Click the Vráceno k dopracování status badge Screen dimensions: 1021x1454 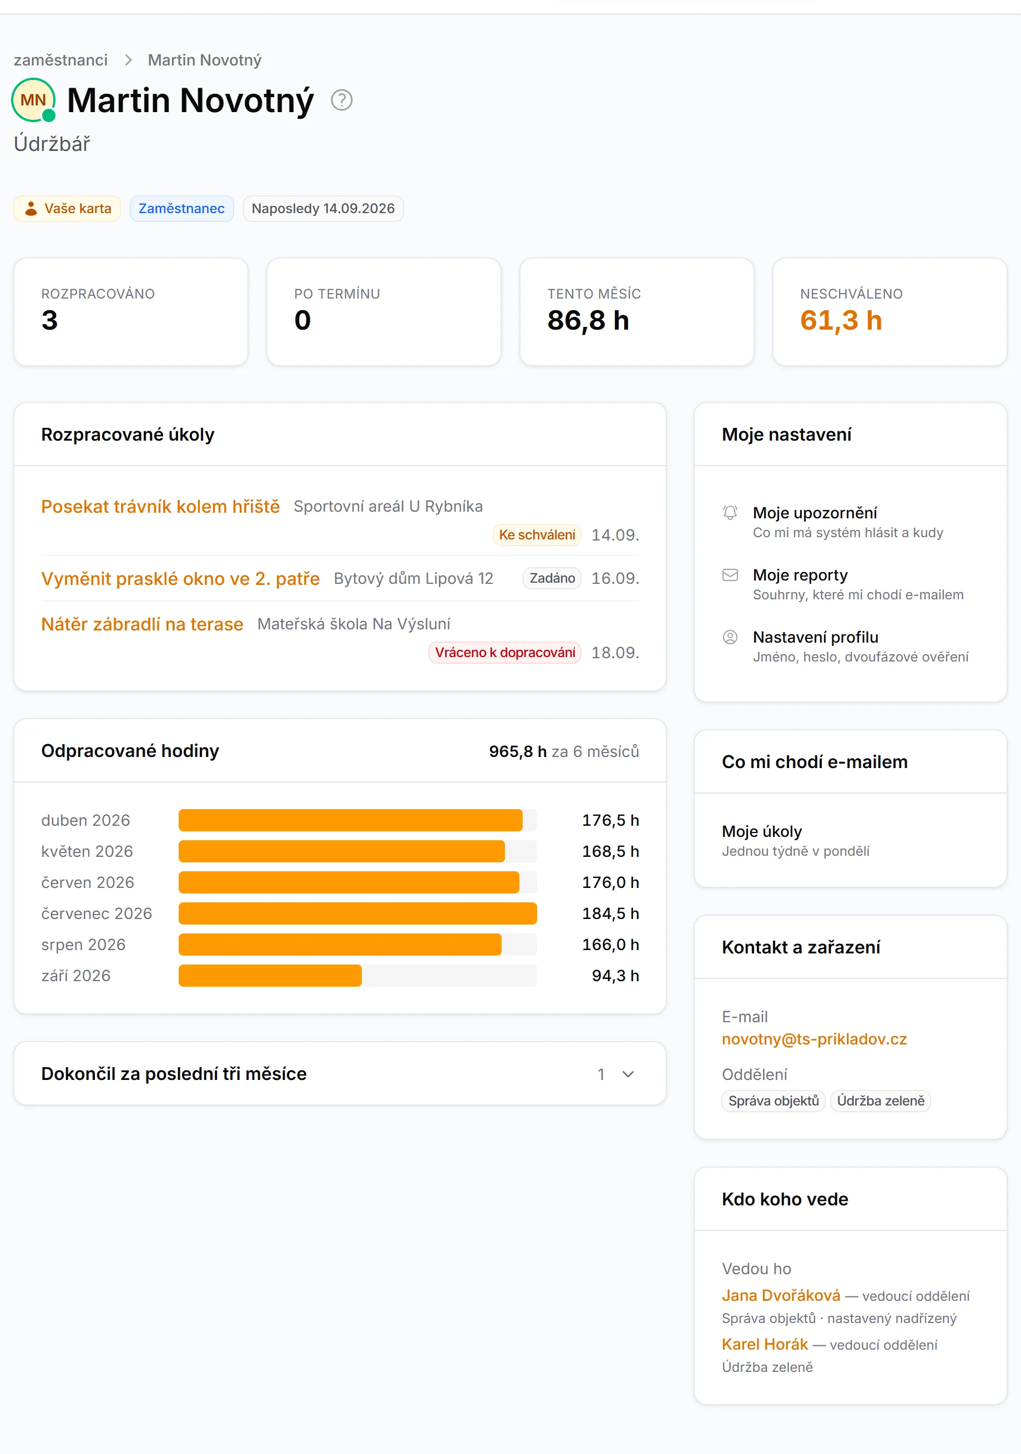505,652
